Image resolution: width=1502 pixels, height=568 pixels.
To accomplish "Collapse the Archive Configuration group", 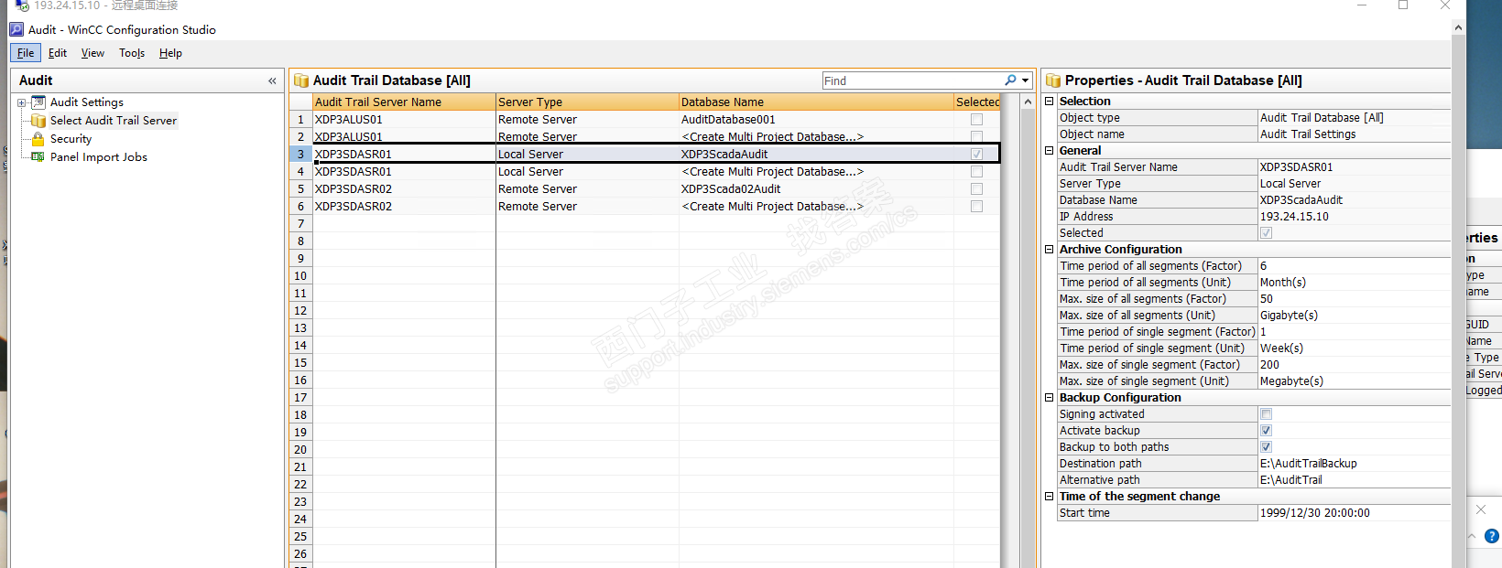I will click(1050, 250).
